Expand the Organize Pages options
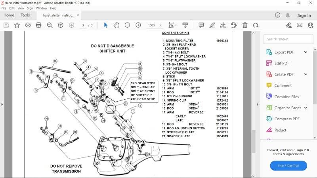The image size is (317, 178). click(306, 108)
